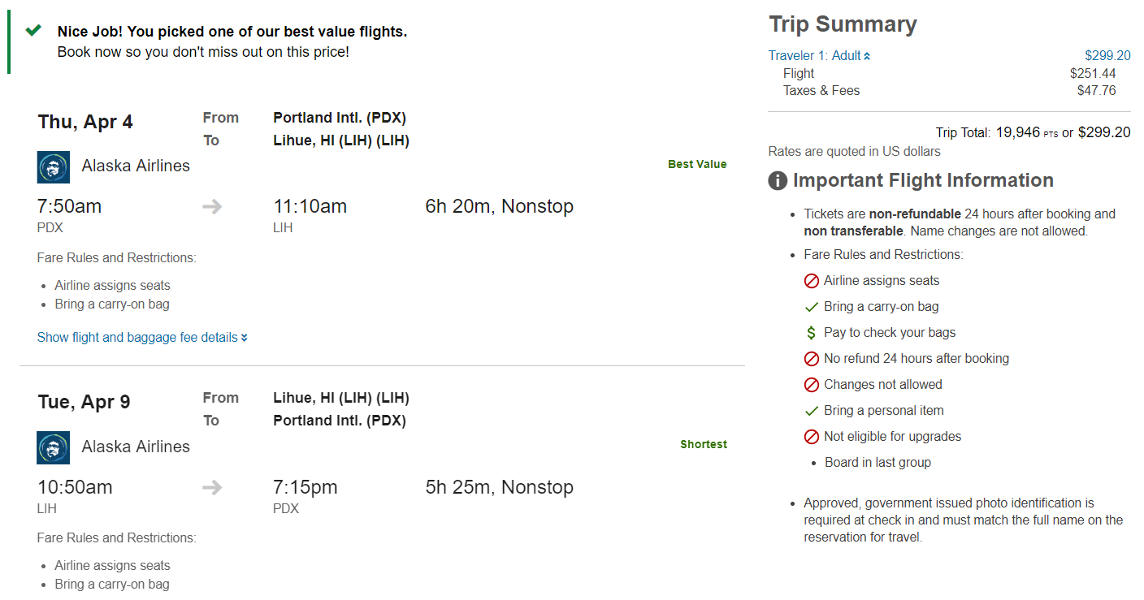Click checkmark icon beside Bring a carry-on bag
Screen dimensions: 1144x600
[811, 307]
